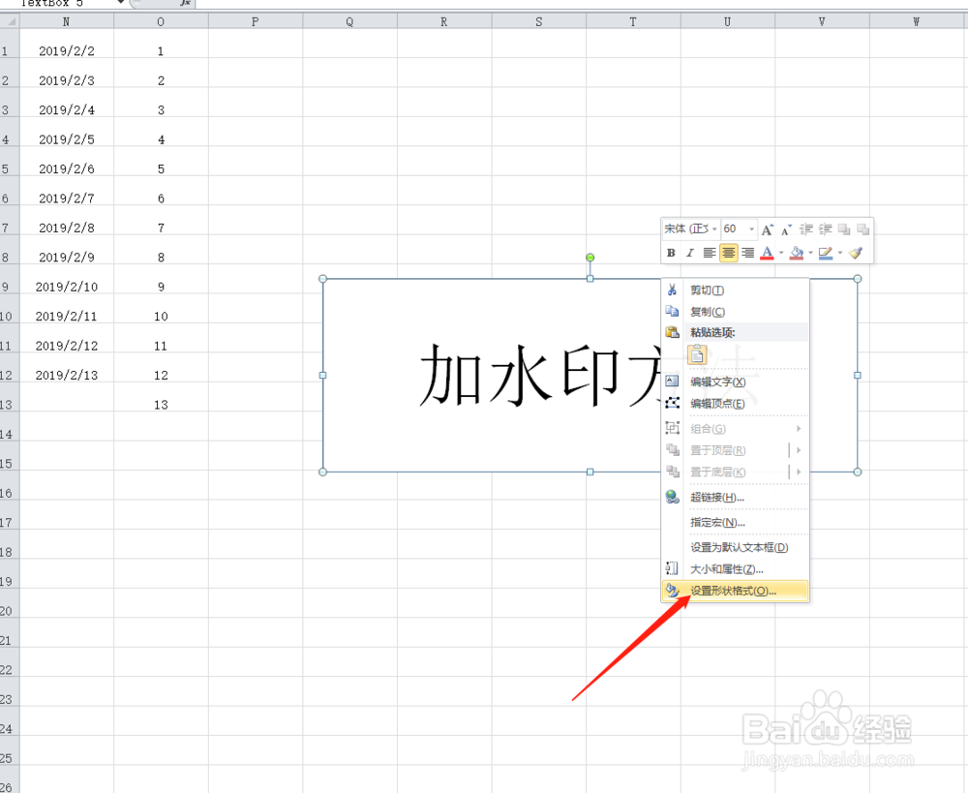
Task: Select the Format Painter brush on the mini toolbar
Action: coord(856,253)
